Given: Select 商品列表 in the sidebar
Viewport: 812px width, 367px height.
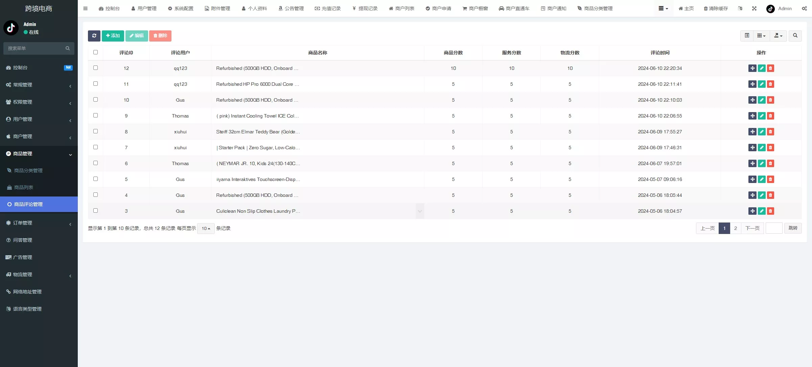Looking at the screenshot, I should pyautogui.click(x=24, y=187).
